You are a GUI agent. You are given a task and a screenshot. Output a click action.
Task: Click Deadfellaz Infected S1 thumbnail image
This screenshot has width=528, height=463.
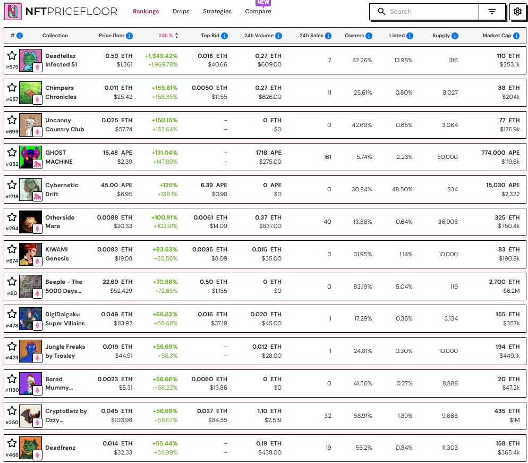coord(31,60)
